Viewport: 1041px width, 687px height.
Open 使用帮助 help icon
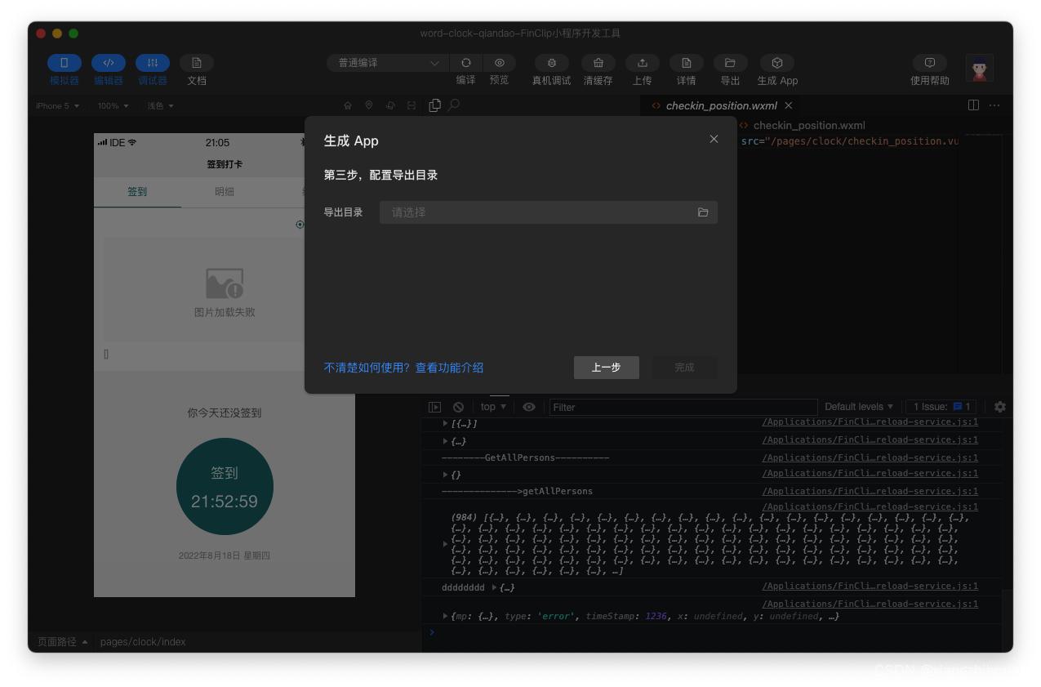[929, 63]
